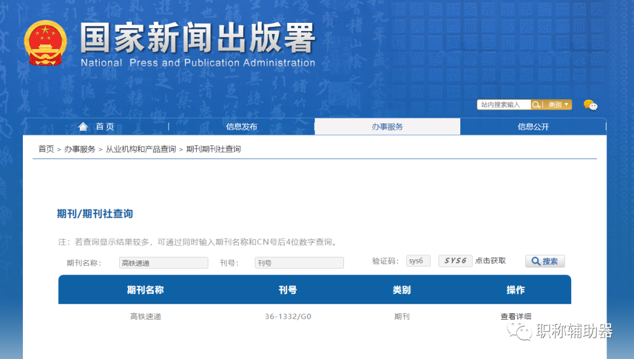
Task: Click the SYS6 captcha image
Action: coord(455,260)
